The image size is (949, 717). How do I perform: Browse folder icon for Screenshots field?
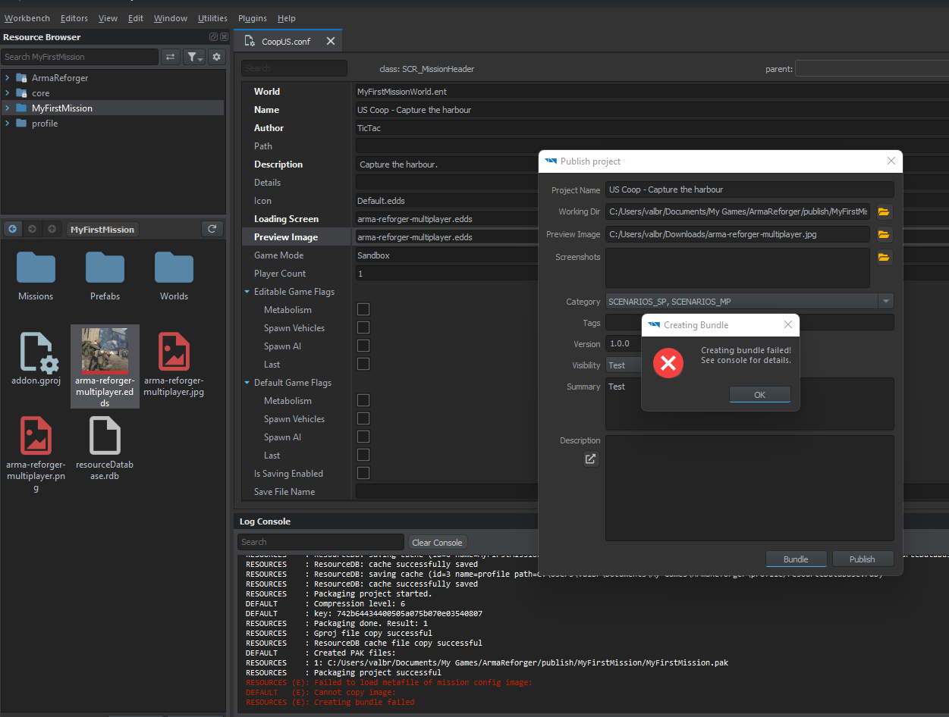[x=884, y=258]
